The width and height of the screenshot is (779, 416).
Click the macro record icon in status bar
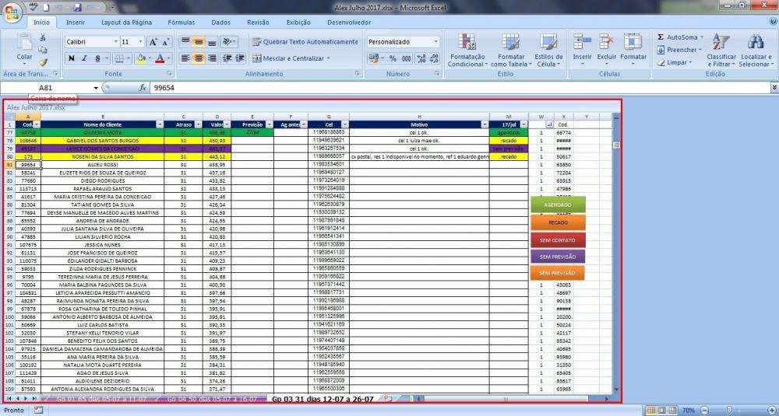click(39, 410)
